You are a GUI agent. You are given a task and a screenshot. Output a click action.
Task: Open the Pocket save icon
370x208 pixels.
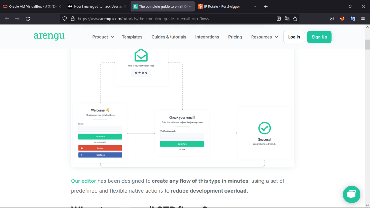pos(332,19)
